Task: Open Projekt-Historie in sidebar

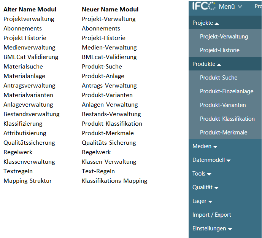Action: coord(219,50)
